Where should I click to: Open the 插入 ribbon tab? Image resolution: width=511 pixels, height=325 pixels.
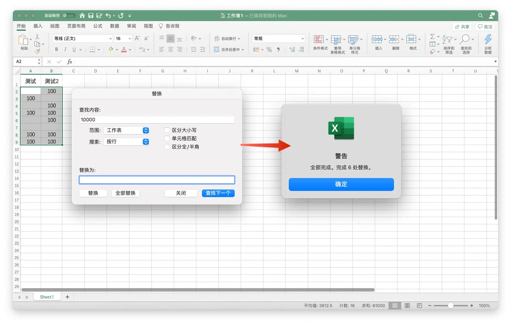tap(38, 26)
